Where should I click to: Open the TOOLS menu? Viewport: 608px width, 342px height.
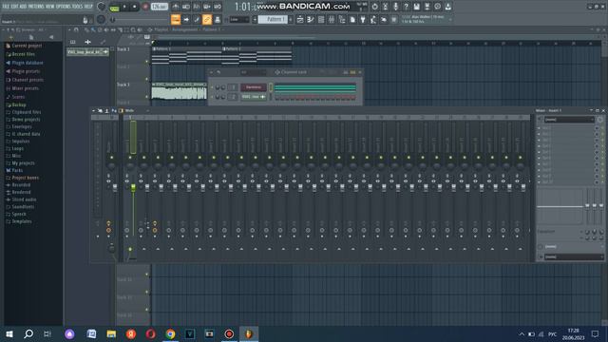[77, 7]
